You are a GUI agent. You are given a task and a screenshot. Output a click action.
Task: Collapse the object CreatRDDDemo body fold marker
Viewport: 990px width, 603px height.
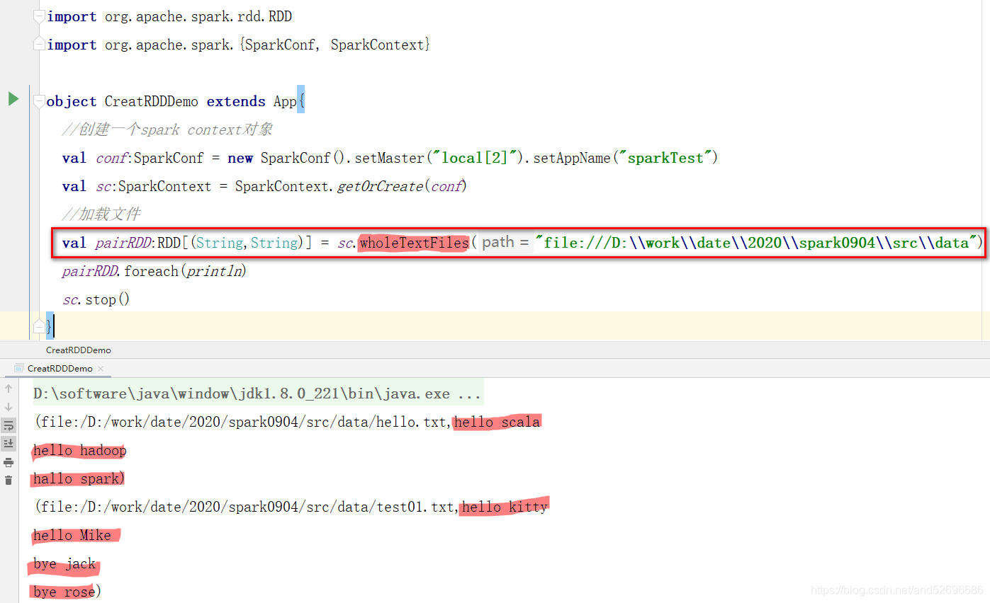[40, 101]
